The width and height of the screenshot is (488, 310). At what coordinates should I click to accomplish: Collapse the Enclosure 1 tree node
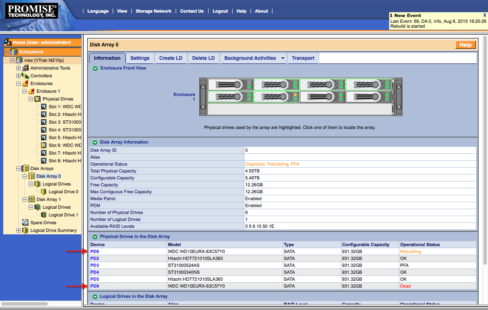(24, 91)
